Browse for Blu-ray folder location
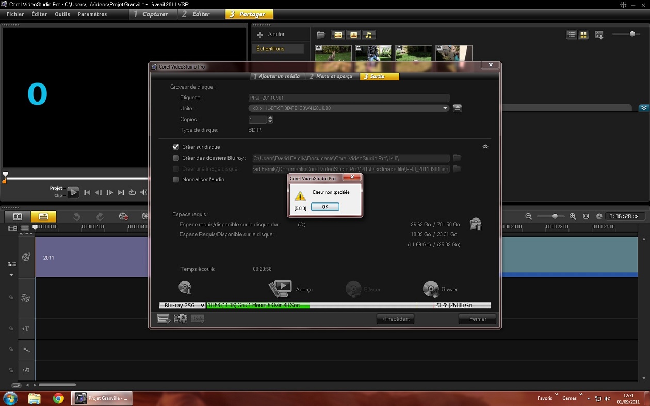The height and width of the screenshot is (406, 650). click(x=457, y=158)
